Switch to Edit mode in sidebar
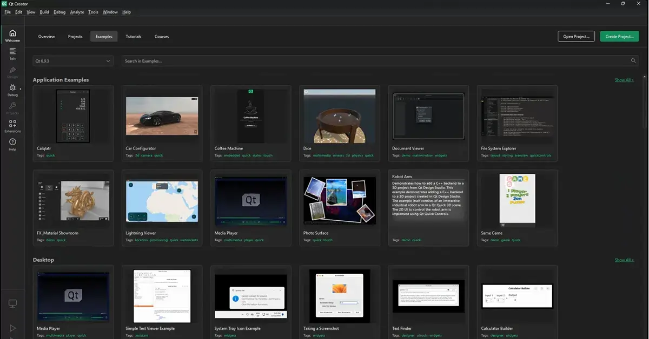 coord(12,53)
